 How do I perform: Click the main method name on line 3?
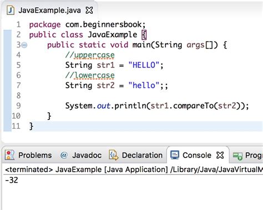pyautogui.click(x=141, y=45)
